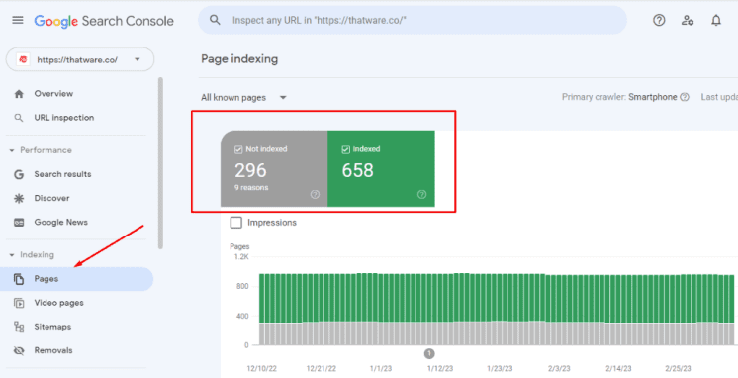Screen dimensions: 738x378
Task: Open the Google News report
Action: click(x=60, y=223)
